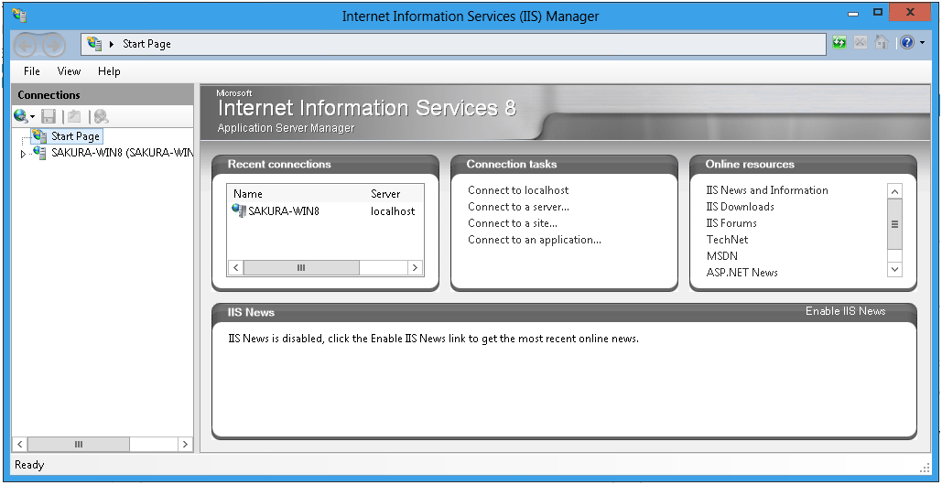Expand the SAKURA-WIN8 tree node triangle

coord(24,155)
